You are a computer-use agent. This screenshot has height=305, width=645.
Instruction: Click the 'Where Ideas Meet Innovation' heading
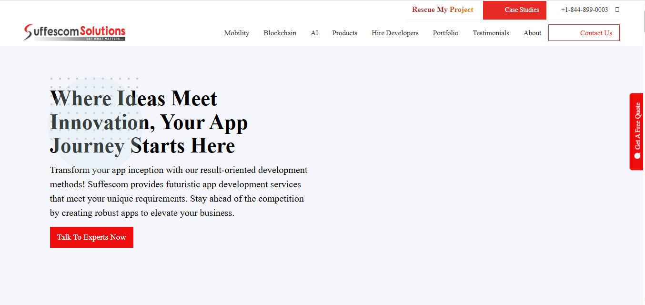[x=149, y=122]
